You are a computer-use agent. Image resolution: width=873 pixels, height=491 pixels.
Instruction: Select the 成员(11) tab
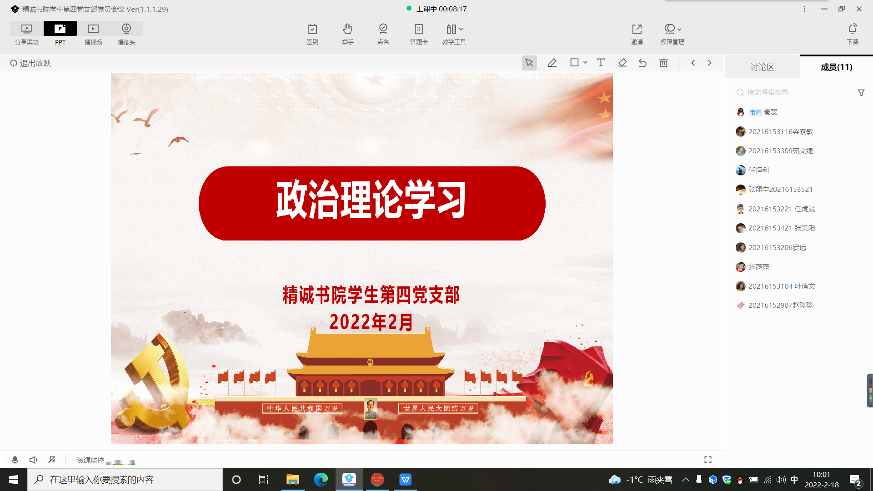click(x=836, y=67)
